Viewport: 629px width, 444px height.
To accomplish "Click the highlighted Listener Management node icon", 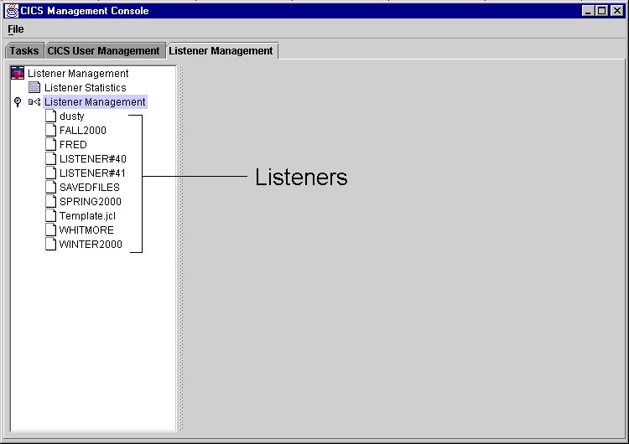I will point(34,101).
